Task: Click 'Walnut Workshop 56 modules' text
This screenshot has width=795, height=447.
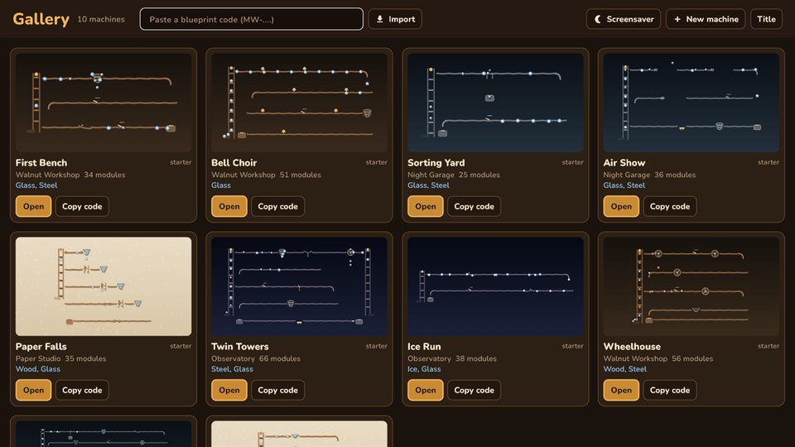Action: pyautogui.click(x=658, y=358)
